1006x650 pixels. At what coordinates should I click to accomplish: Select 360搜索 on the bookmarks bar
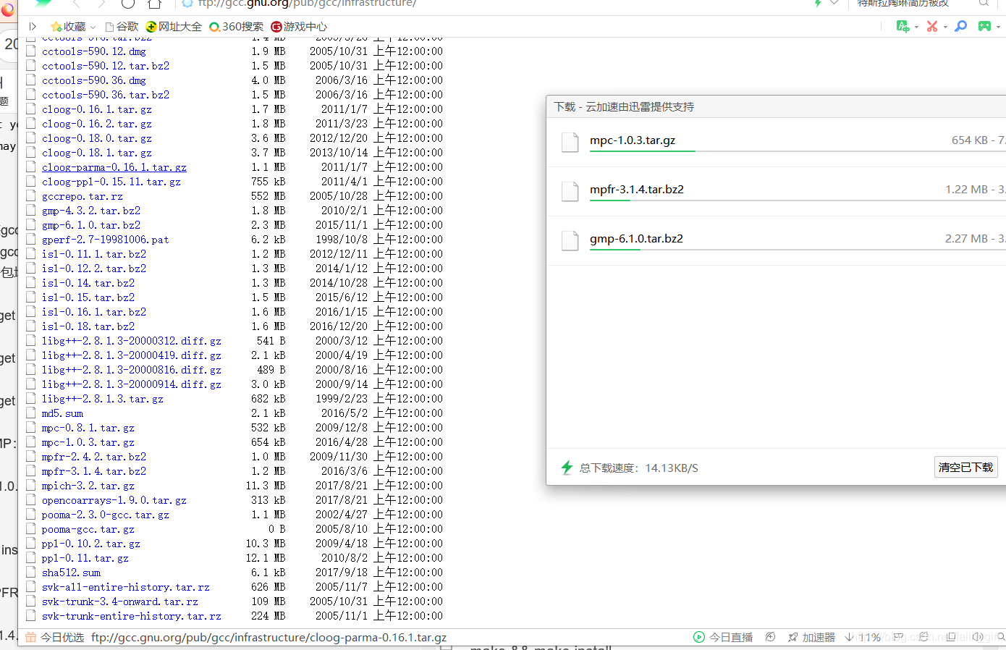tap(236, 26)
